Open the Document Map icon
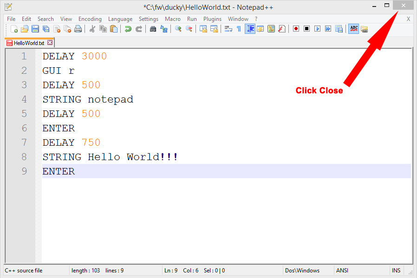 pos(271,29)
